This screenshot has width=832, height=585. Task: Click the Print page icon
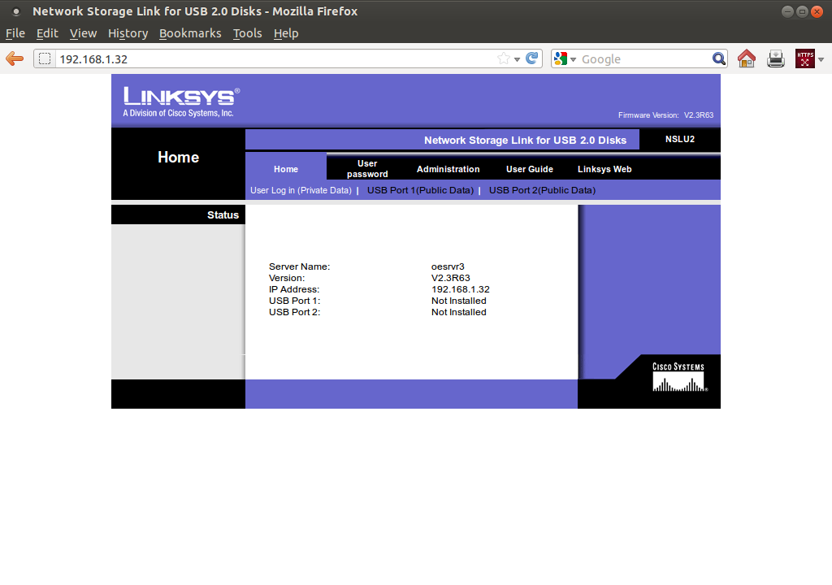pyautogui.click(x=775, y=58)
